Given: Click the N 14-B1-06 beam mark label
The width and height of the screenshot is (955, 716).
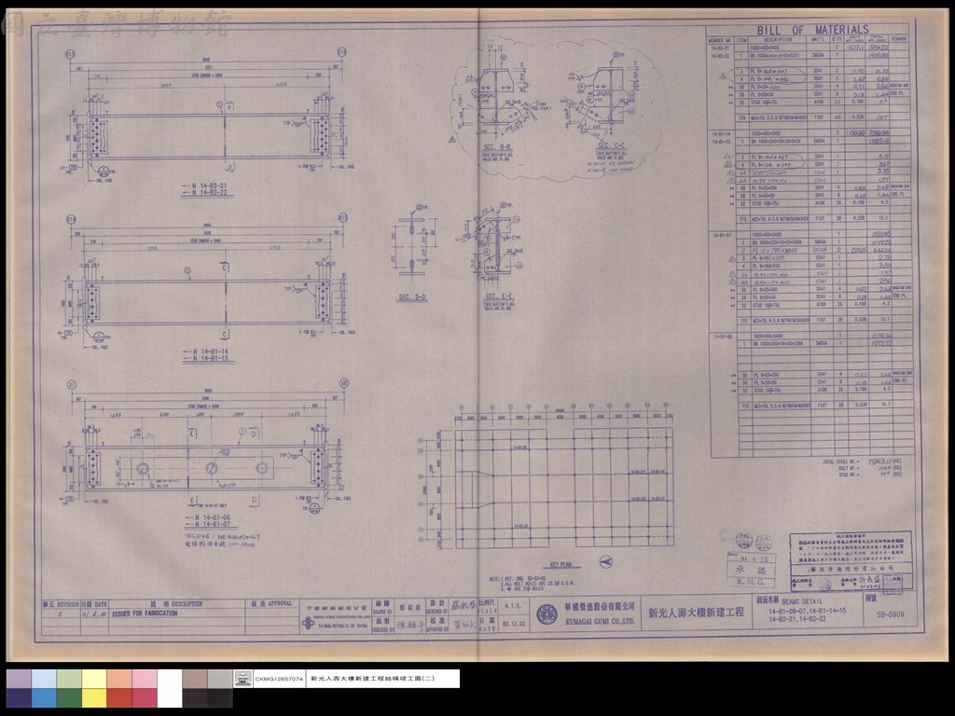Looking at the screenshot, I should click(x=212, y=517).
